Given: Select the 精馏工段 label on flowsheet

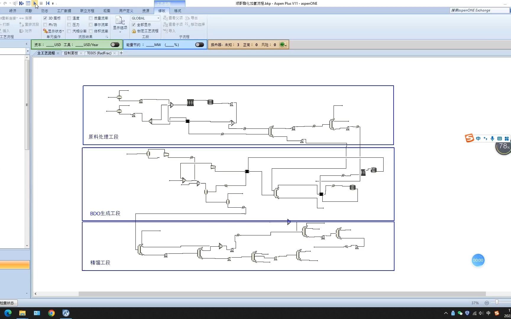Looking at the screenshot, I should tap(100, 263).
